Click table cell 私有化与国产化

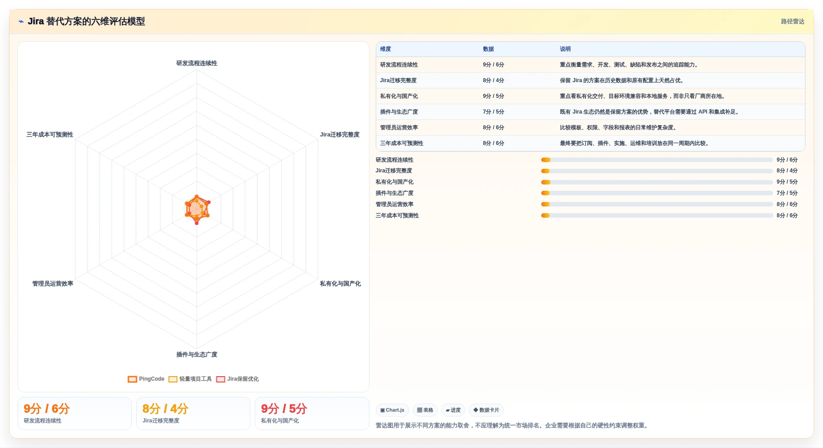coord(399,96)
